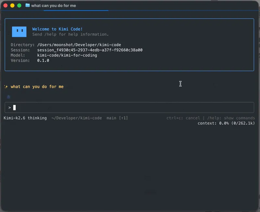Viewport: 260px width, 212px height.
Task: Click the "Model:" label
Action: (x=18, y=55)
